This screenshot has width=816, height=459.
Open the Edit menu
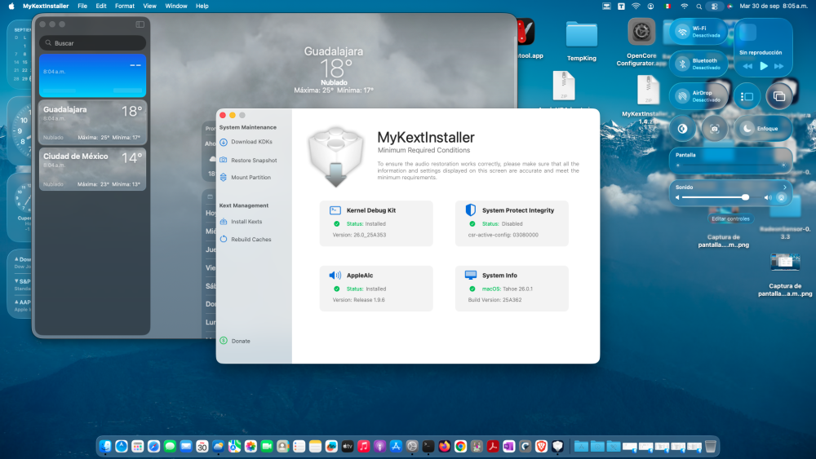(x=101, y=7)
